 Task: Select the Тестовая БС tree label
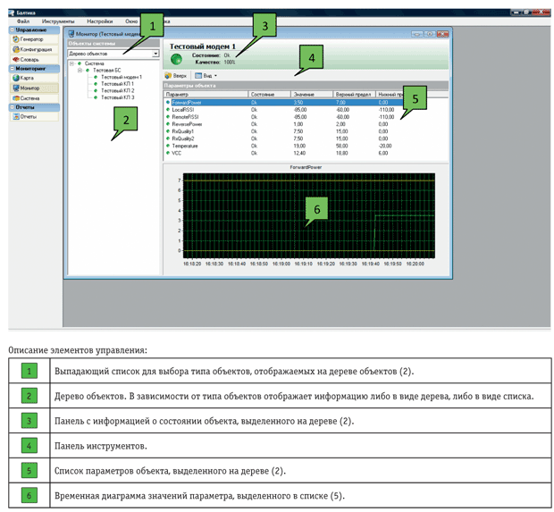pyautogui.click(x=106, y=71)
